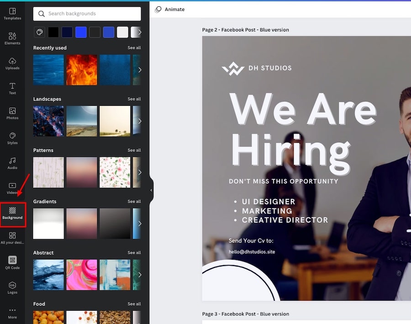Expand Recently used row with the arrow

click(140, 70)
